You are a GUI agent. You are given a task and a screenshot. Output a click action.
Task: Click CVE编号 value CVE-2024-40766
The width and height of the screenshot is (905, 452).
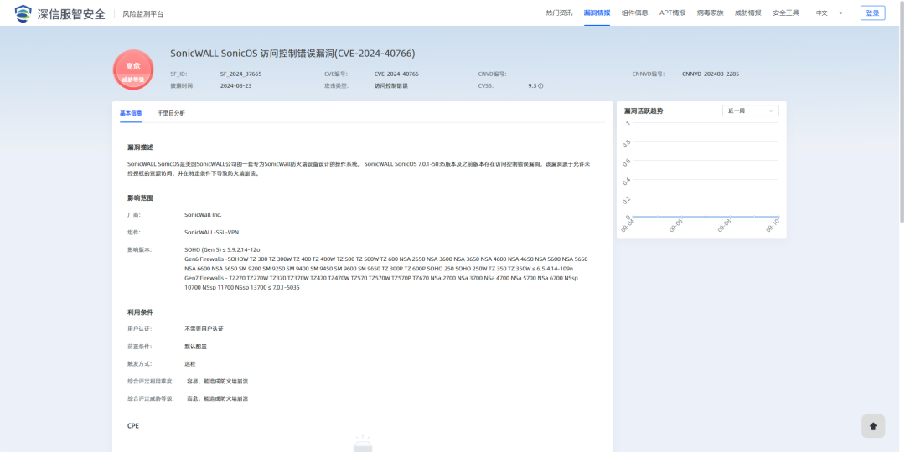(x=396, y=74)
